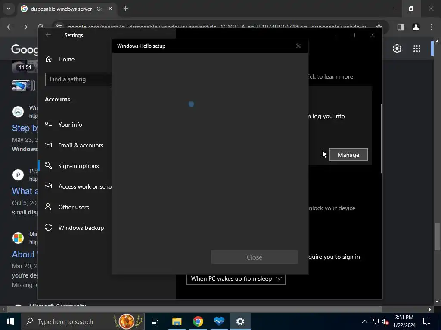Click the Microsoft logo result icon in Chrome

18,238
